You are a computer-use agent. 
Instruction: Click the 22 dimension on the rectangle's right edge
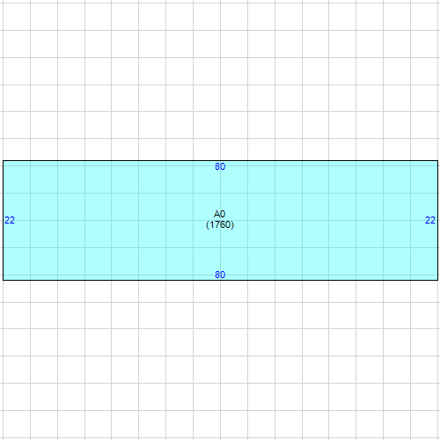[430, 220]
